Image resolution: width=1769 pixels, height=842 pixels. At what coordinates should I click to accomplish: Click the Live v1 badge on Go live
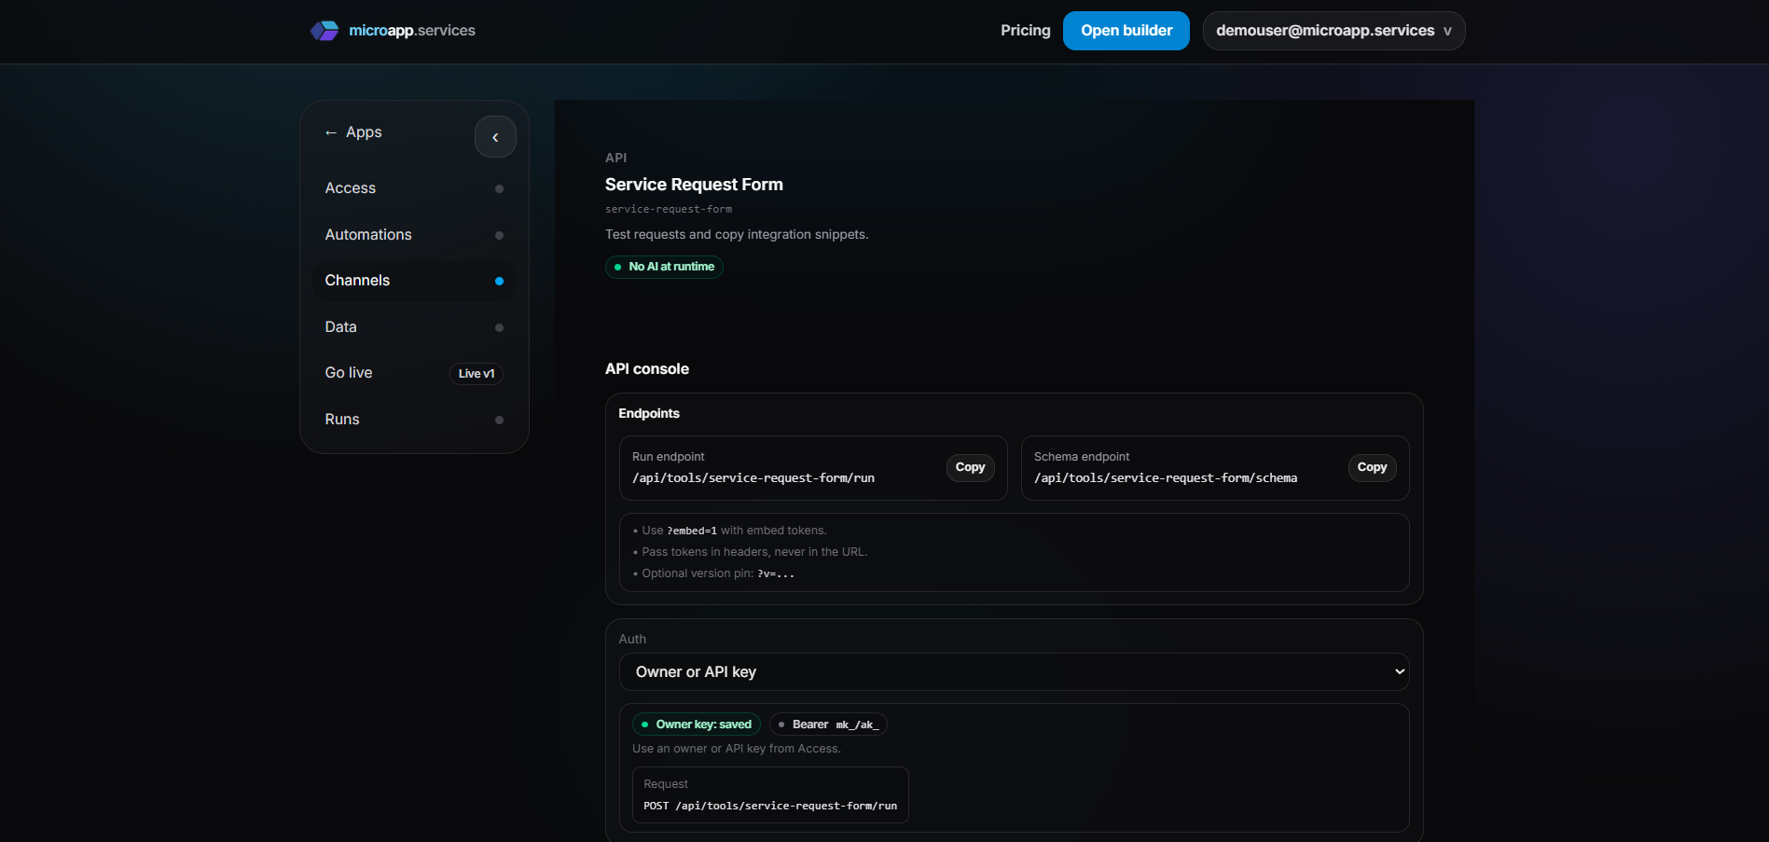click(476, 373)
